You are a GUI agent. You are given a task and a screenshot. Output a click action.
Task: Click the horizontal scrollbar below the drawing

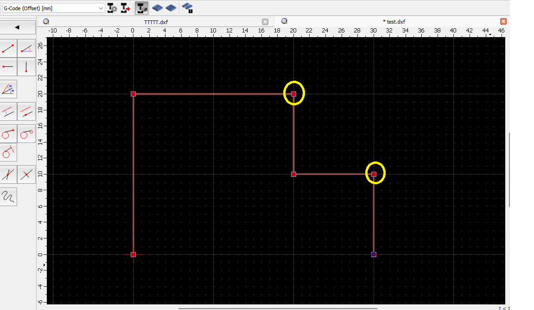277,308
